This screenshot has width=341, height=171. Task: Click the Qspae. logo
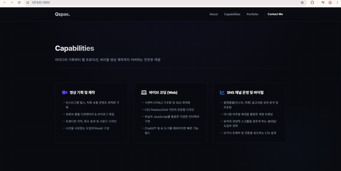coord(62,14)
